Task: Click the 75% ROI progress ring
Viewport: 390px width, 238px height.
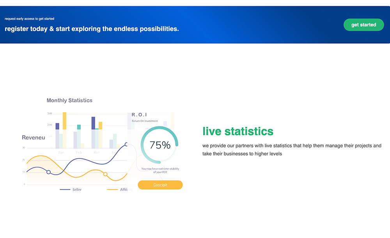Action: click(160, 145)
